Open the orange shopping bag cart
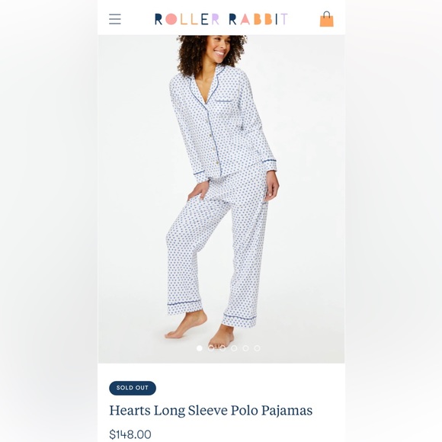 (x=326, y=19)
